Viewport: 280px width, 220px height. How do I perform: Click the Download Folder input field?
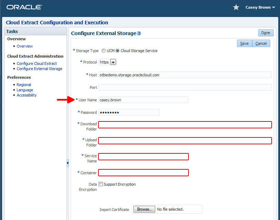pos(185,125)
